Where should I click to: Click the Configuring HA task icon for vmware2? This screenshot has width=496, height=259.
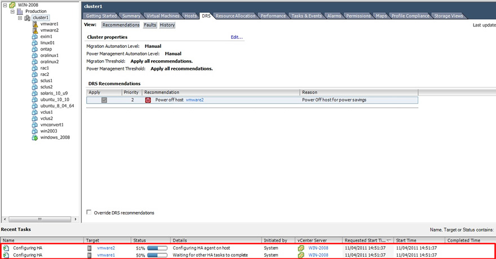(x=6, y=248)
